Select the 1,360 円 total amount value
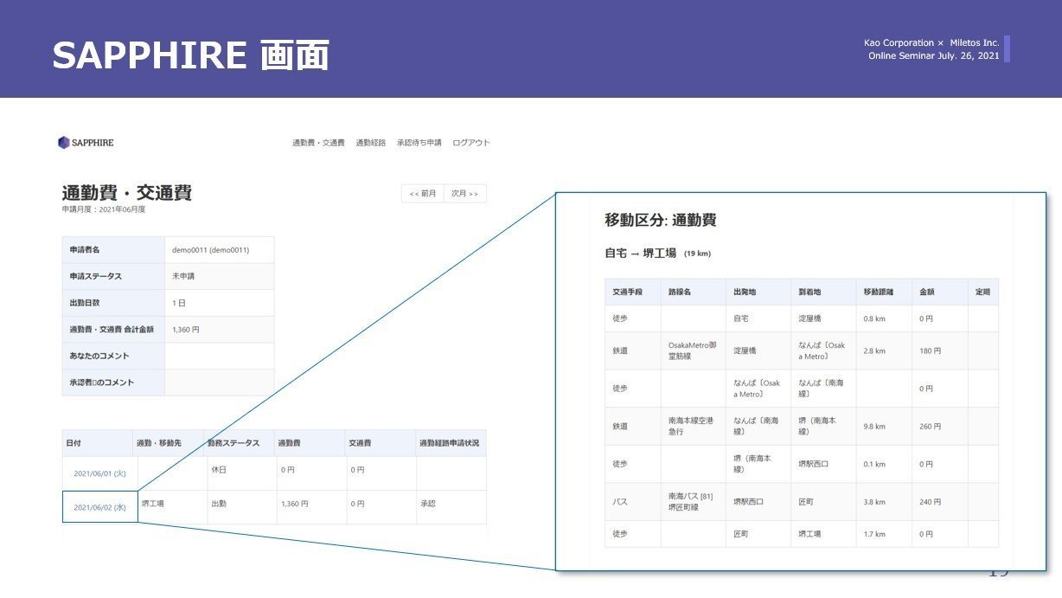 [186, 330]
